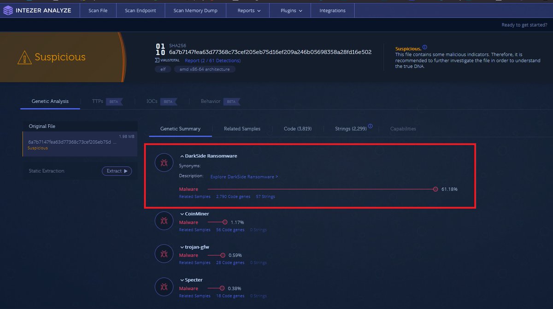The image size is (553, 309).
Task: Select the Related Samples tab
Action: pyautogui.click(x=242, y=129)
